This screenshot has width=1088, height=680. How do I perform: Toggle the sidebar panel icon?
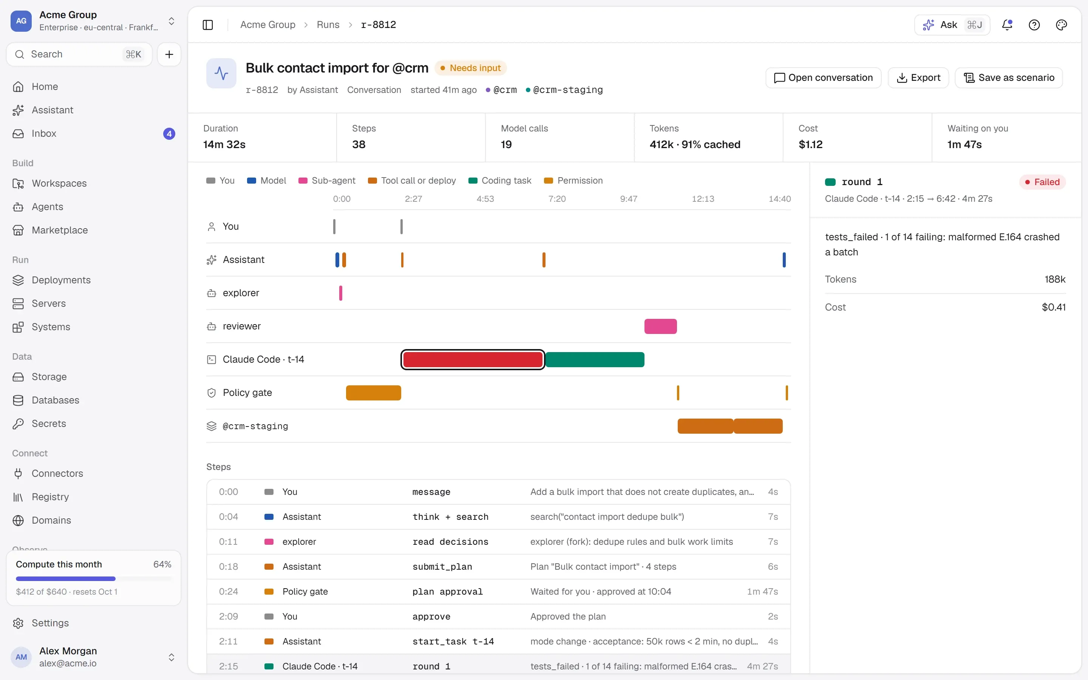pos(208,25)
